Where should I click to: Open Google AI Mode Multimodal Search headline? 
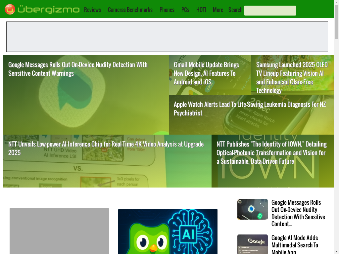pos(295,245)
